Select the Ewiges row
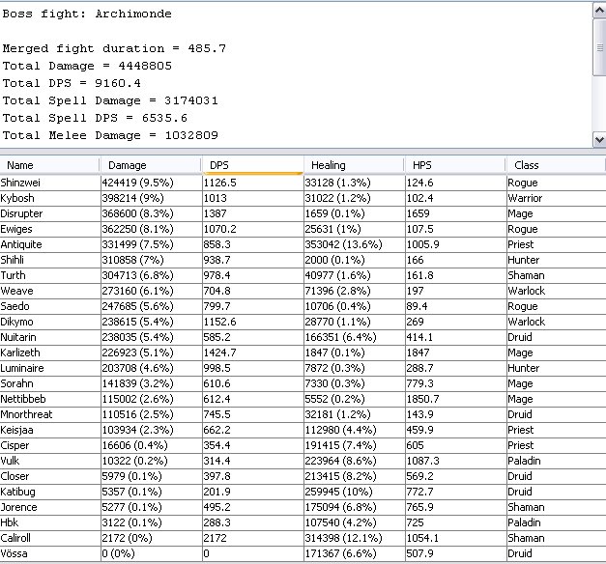 tap(303, 229)
